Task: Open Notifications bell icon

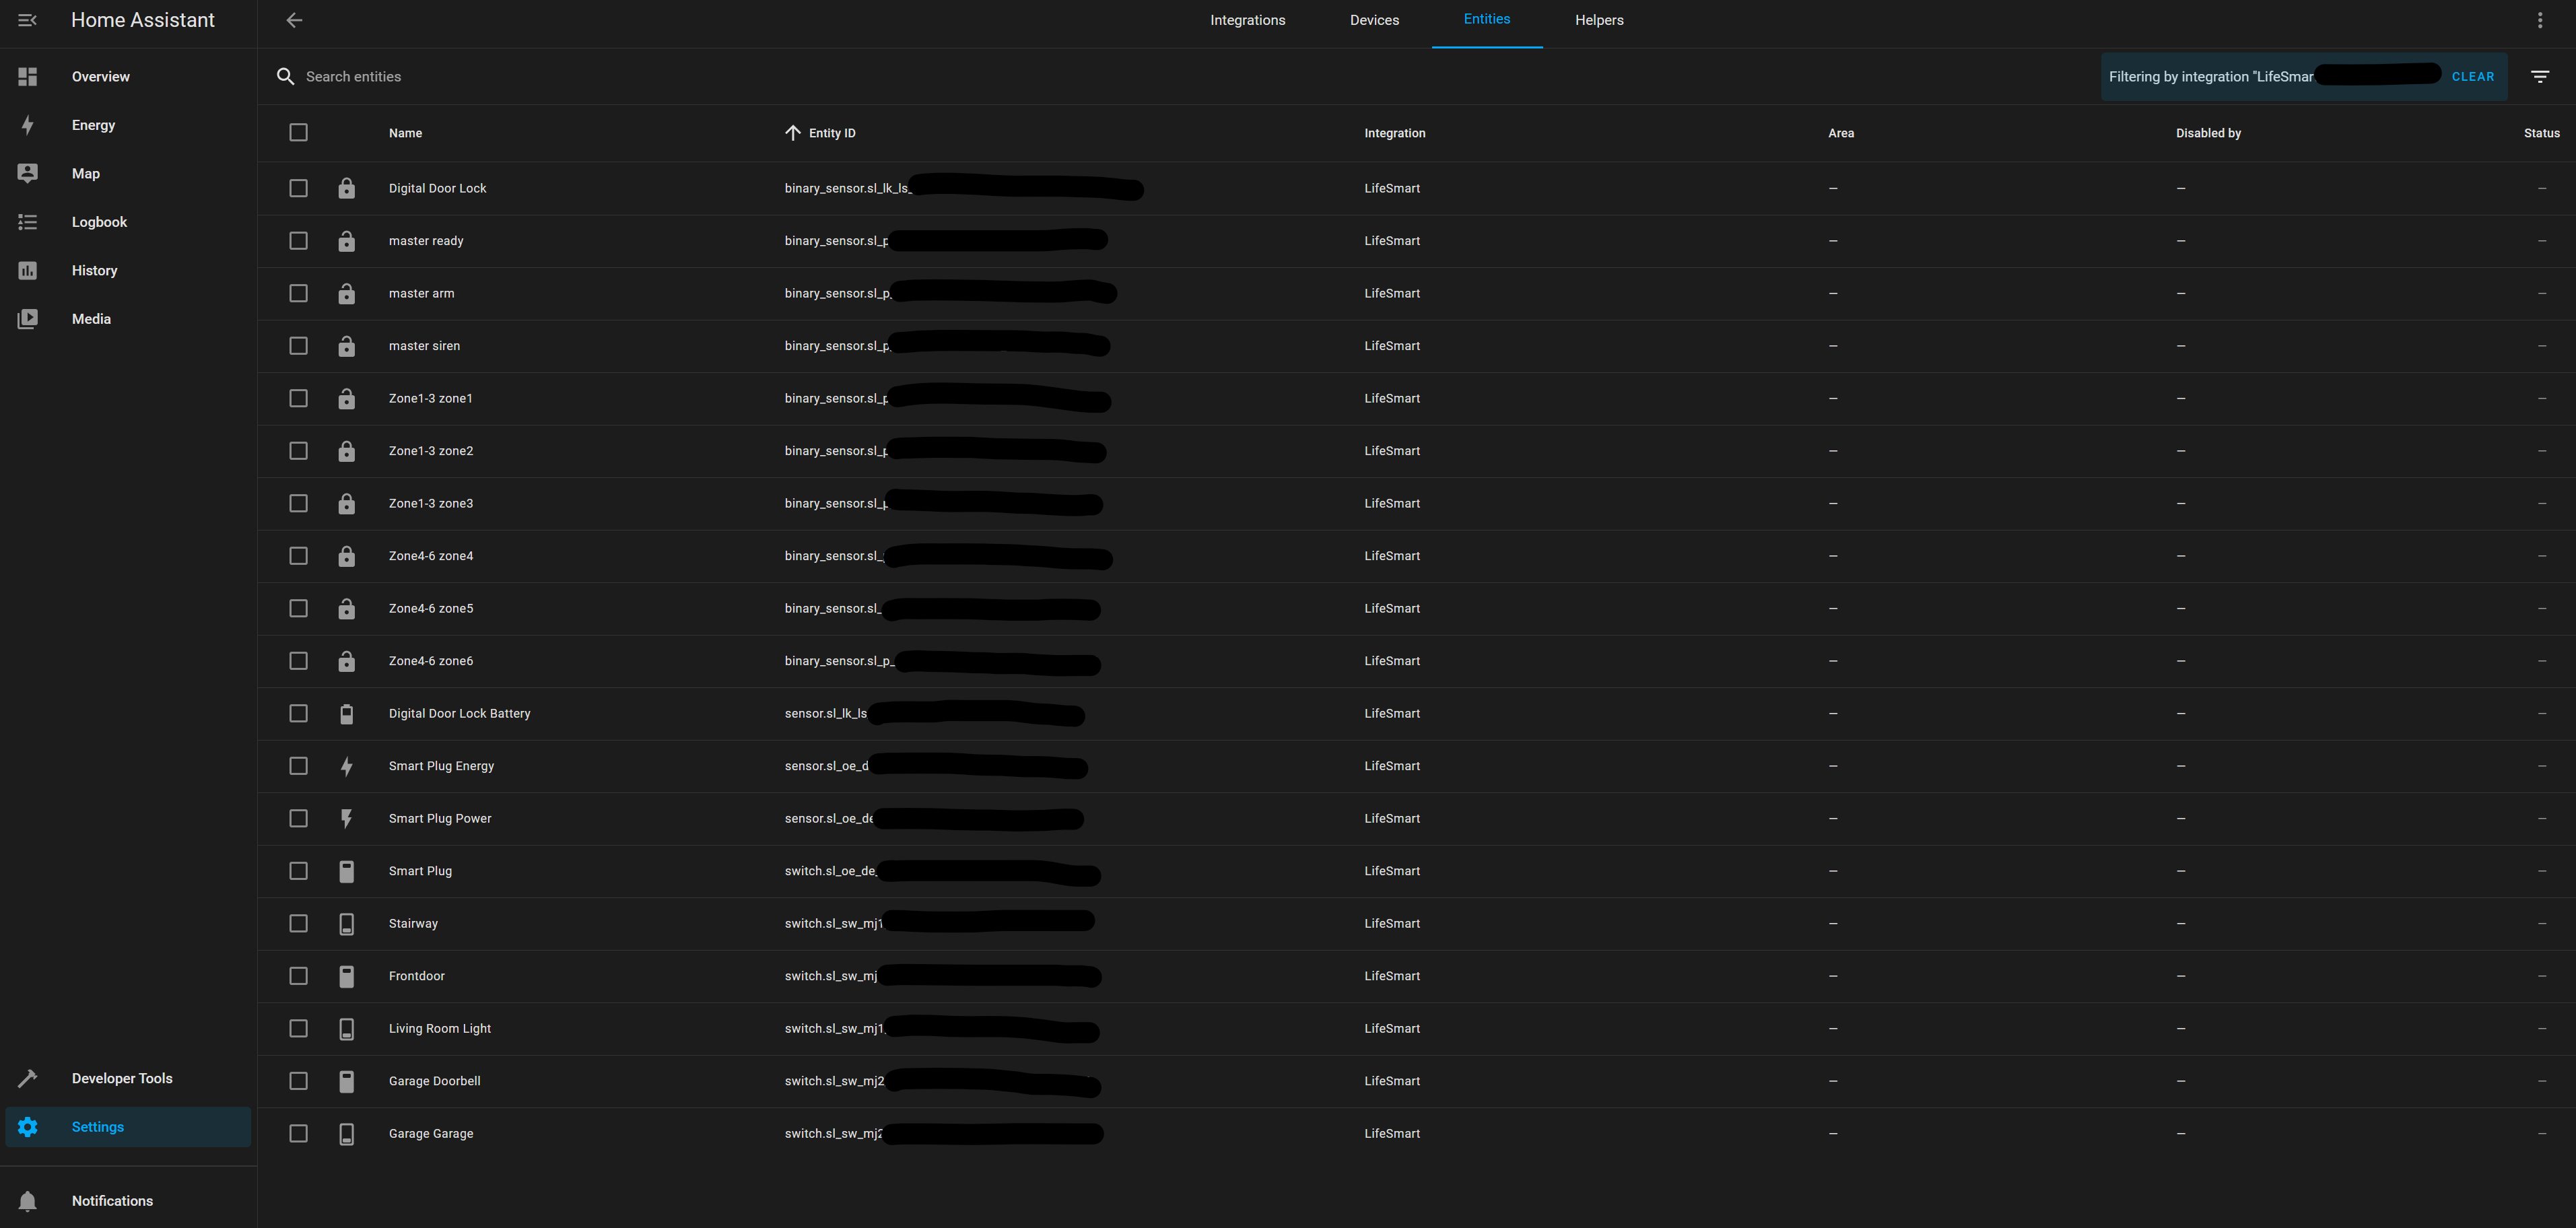Action: tap(28, 1201)
